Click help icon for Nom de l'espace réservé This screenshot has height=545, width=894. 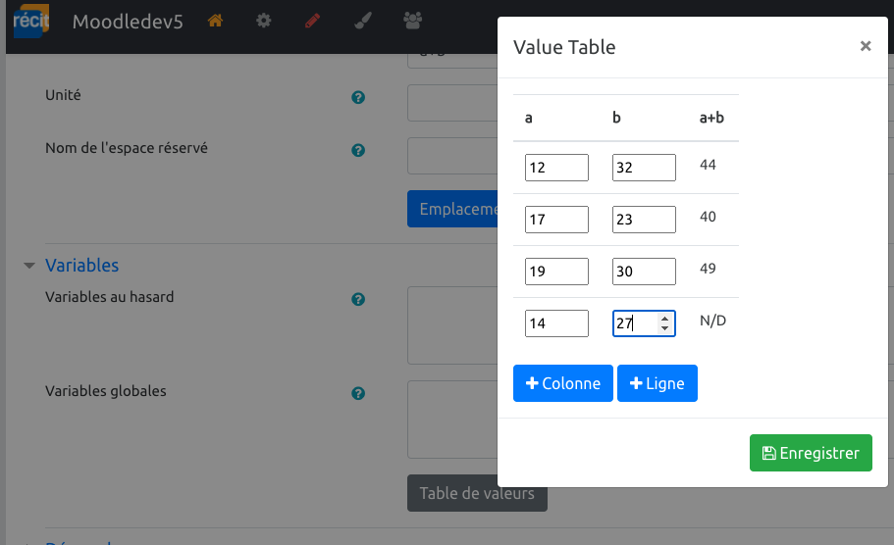point(358,151)
